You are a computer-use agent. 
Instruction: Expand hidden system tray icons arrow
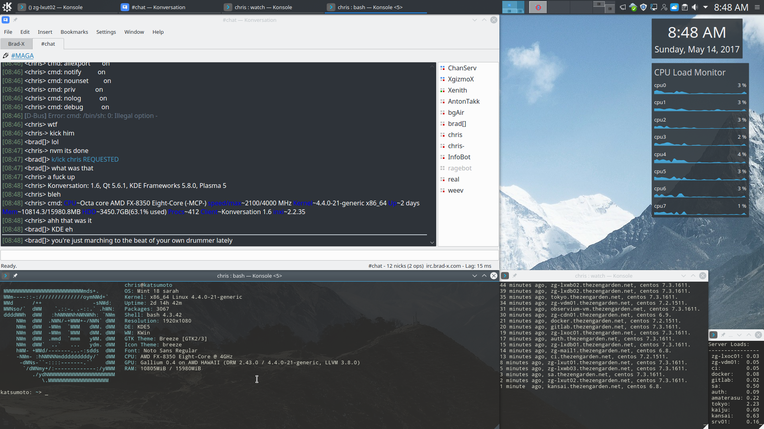[706, 7]
